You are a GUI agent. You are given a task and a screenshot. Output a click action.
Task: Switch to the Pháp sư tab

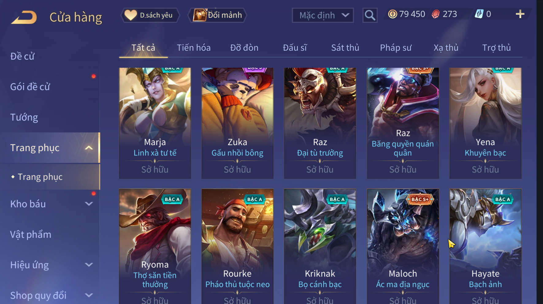click(396, 48)
